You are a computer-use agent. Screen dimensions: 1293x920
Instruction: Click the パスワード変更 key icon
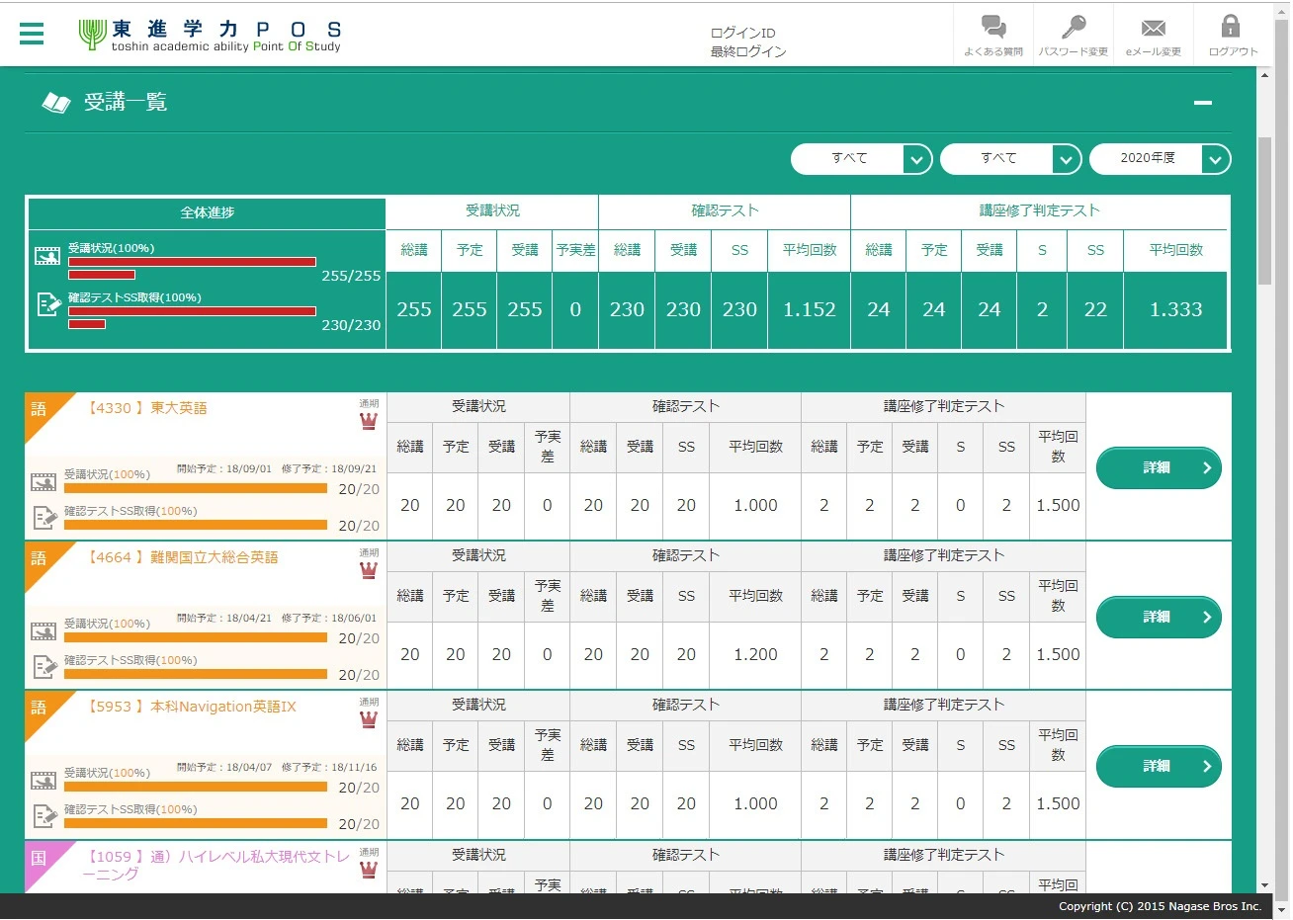[x=1073, y=28]
